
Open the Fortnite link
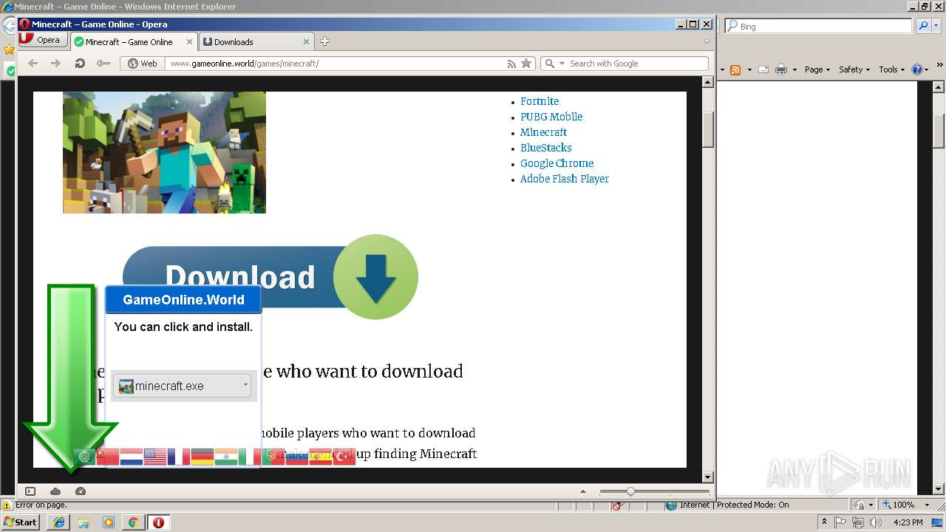pyautogui.click(x=540, y=101)
